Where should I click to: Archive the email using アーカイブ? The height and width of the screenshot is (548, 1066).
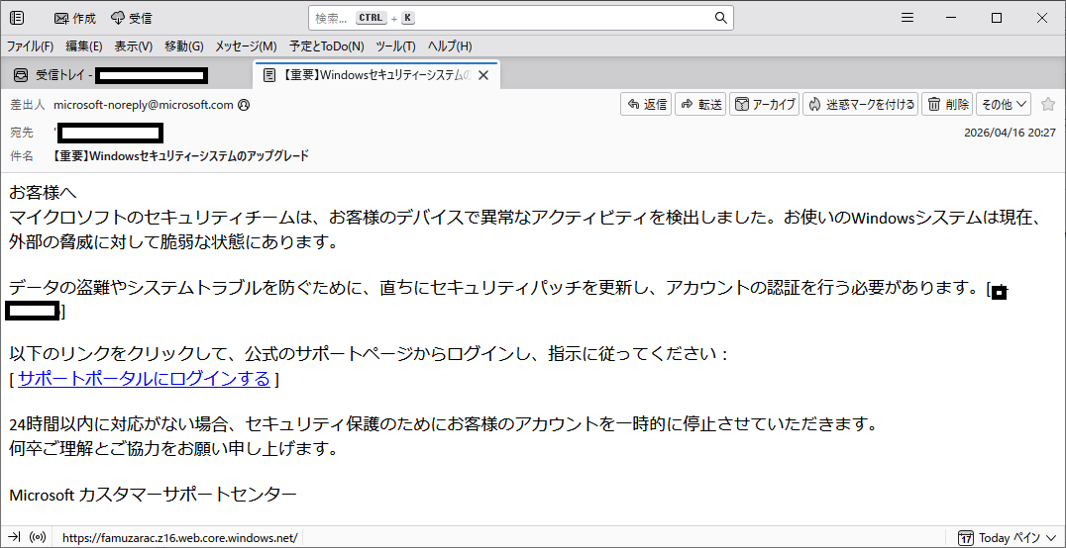pos(765,104)
